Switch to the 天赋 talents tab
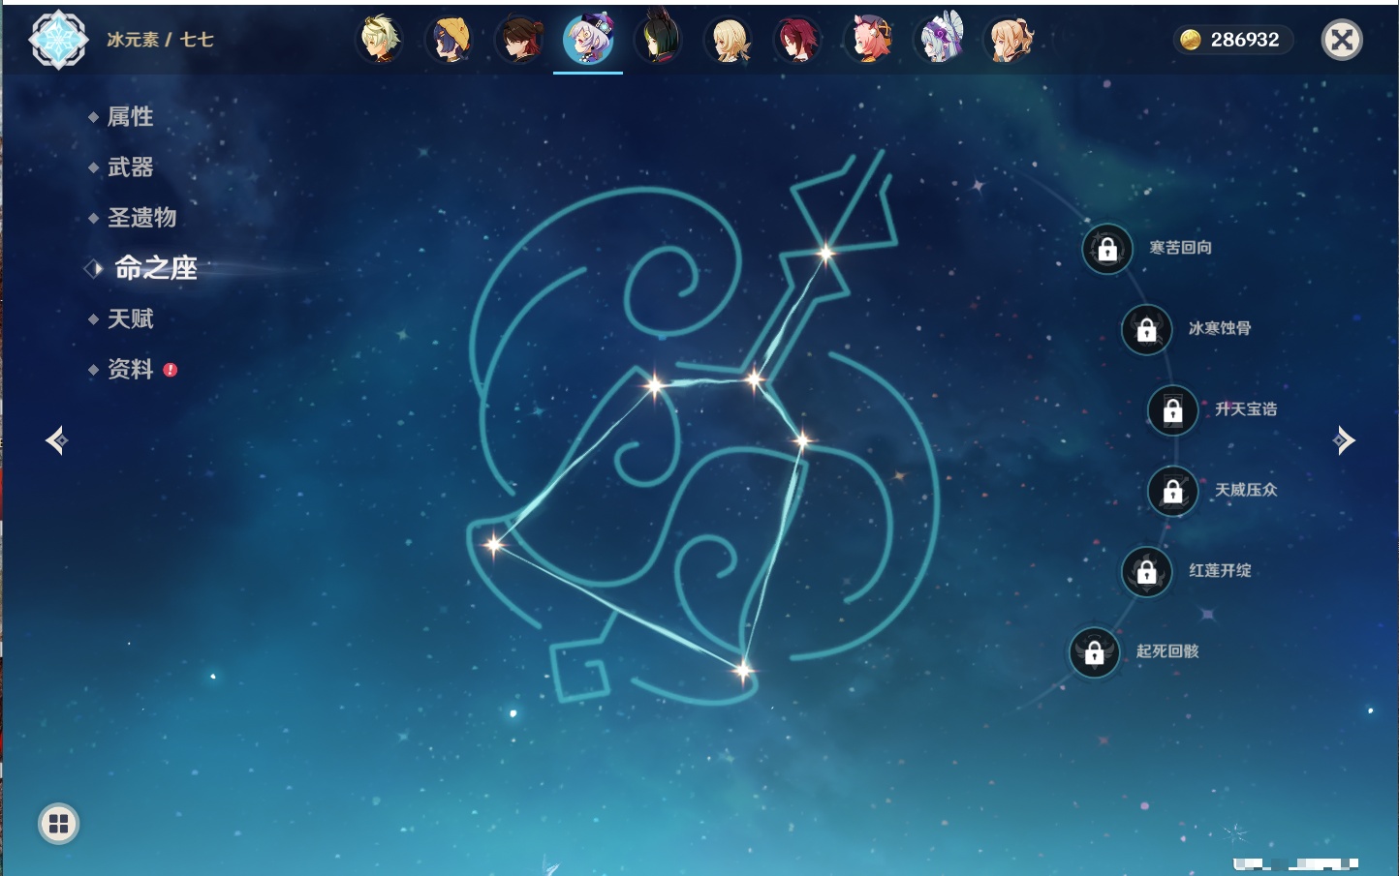The image size is (1399, 876). tap(130, 319)
